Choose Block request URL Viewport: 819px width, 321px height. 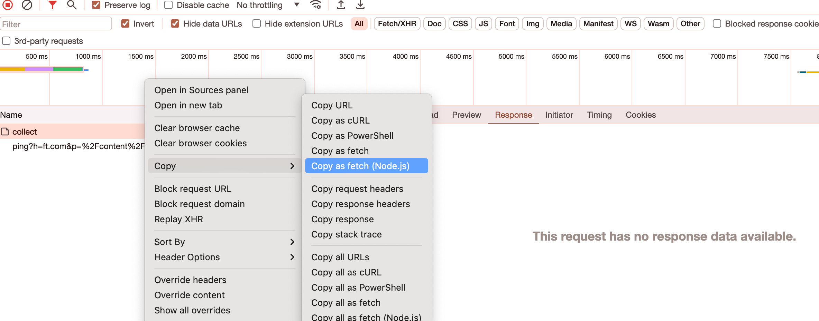coord(224,189)
